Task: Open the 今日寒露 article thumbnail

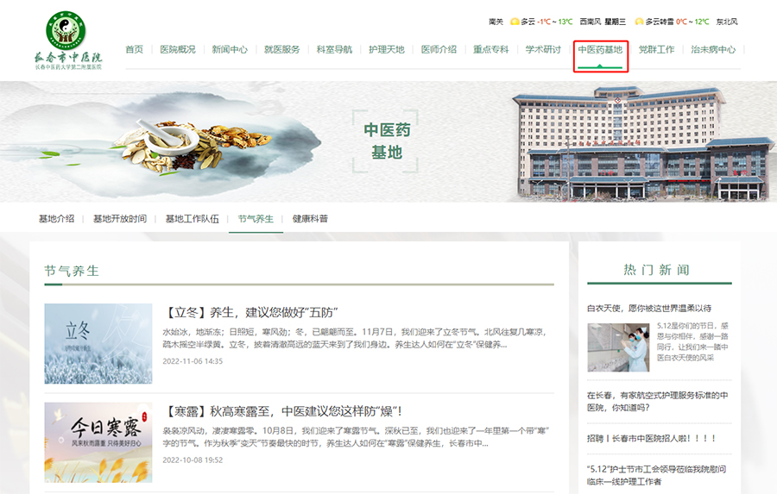Action: pos(98,441)
